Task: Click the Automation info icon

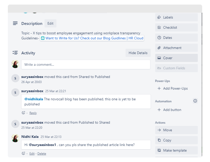Action: coord(195,101)
